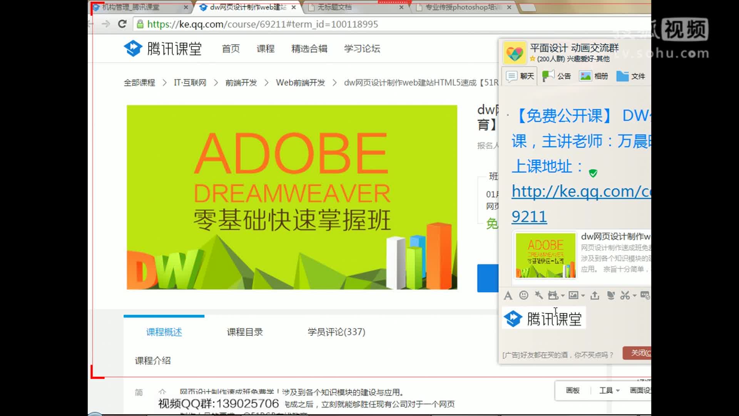Go to 首页 in site navigation
The image size is (739, 416).
coord(231,49)
